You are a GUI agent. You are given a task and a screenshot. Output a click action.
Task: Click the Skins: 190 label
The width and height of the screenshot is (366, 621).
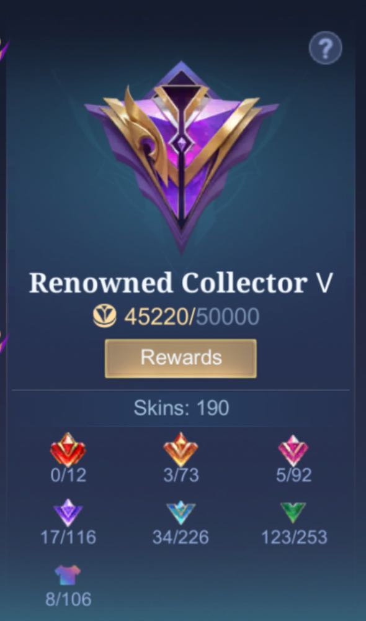[181, 408]
